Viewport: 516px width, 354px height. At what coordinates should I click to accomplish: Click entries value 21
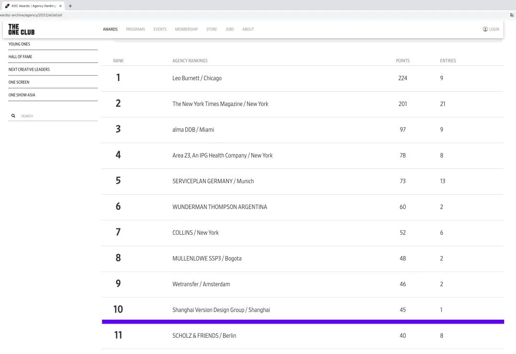click(442, 104)
